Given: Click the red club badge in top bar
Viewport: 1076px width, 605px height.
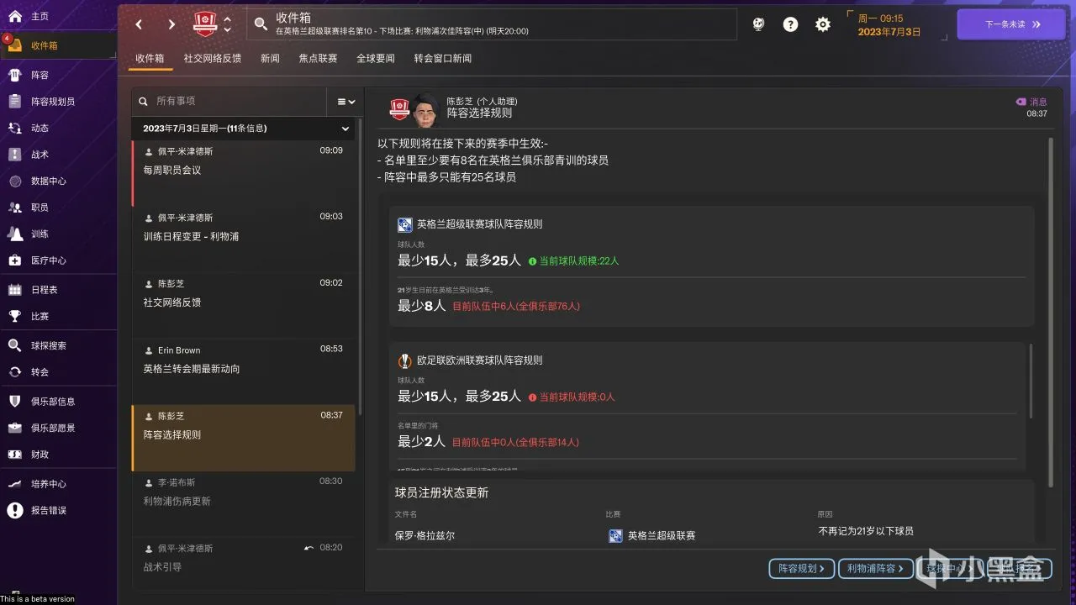Looking at the screenshot, I should [x=205, y=24].
